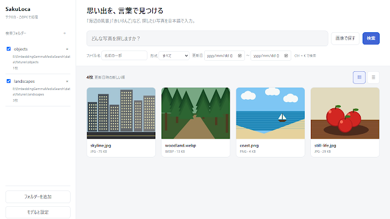Click フォルダーを追加 button
Screen dimensions: 390x219
[38, 196]
